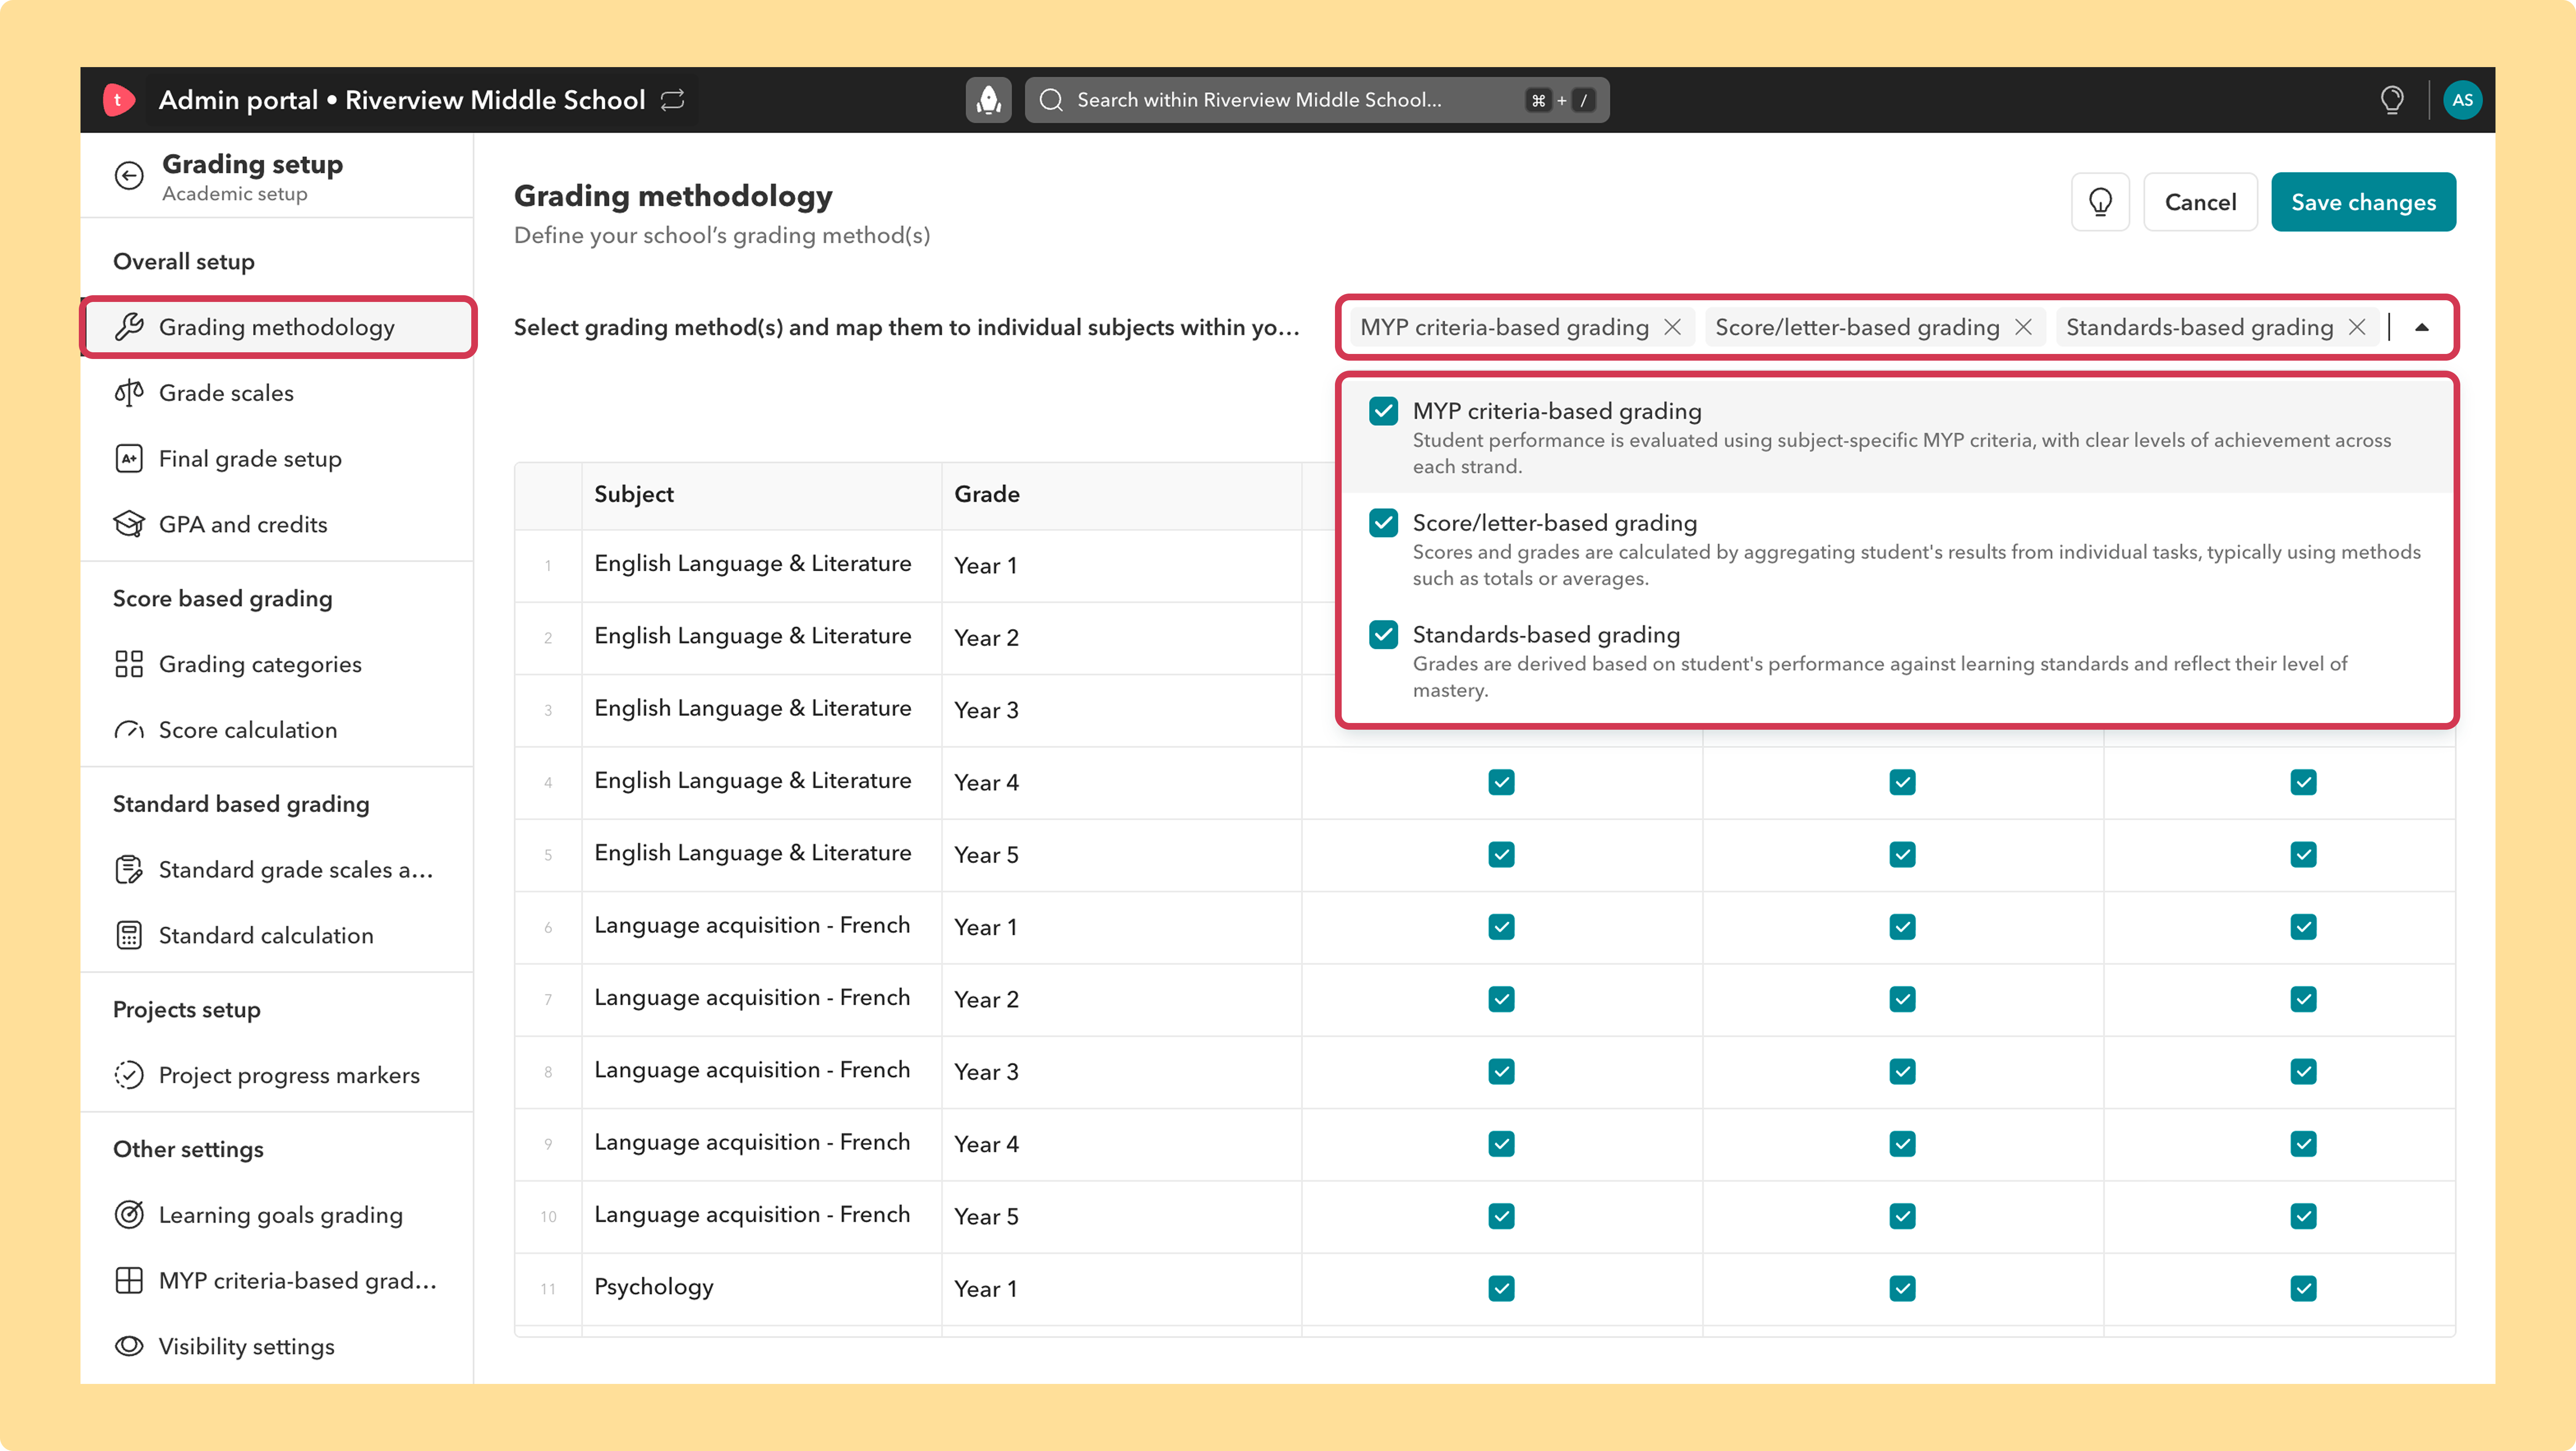Image resolution: width=2576 pixels, height=1451 pixels.
Task: Open MYP criteria-based grading sidebar item
Action: [278, 1281]
